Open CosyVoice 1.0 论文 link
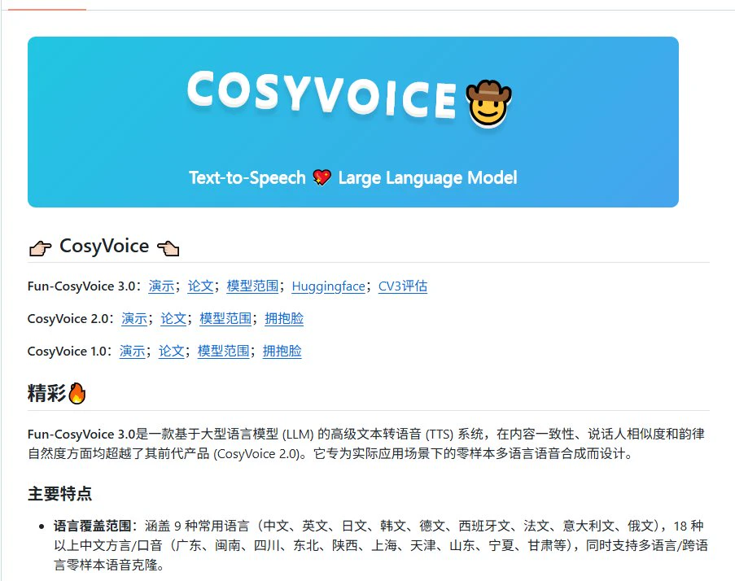Image resolution: width=735 pixels, height=581 pixels. 172,351
